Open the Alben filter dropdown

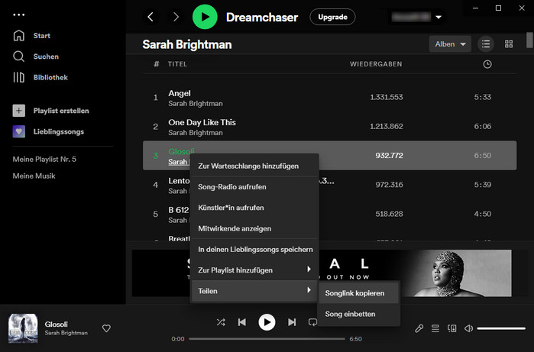[x=450, y=44]
